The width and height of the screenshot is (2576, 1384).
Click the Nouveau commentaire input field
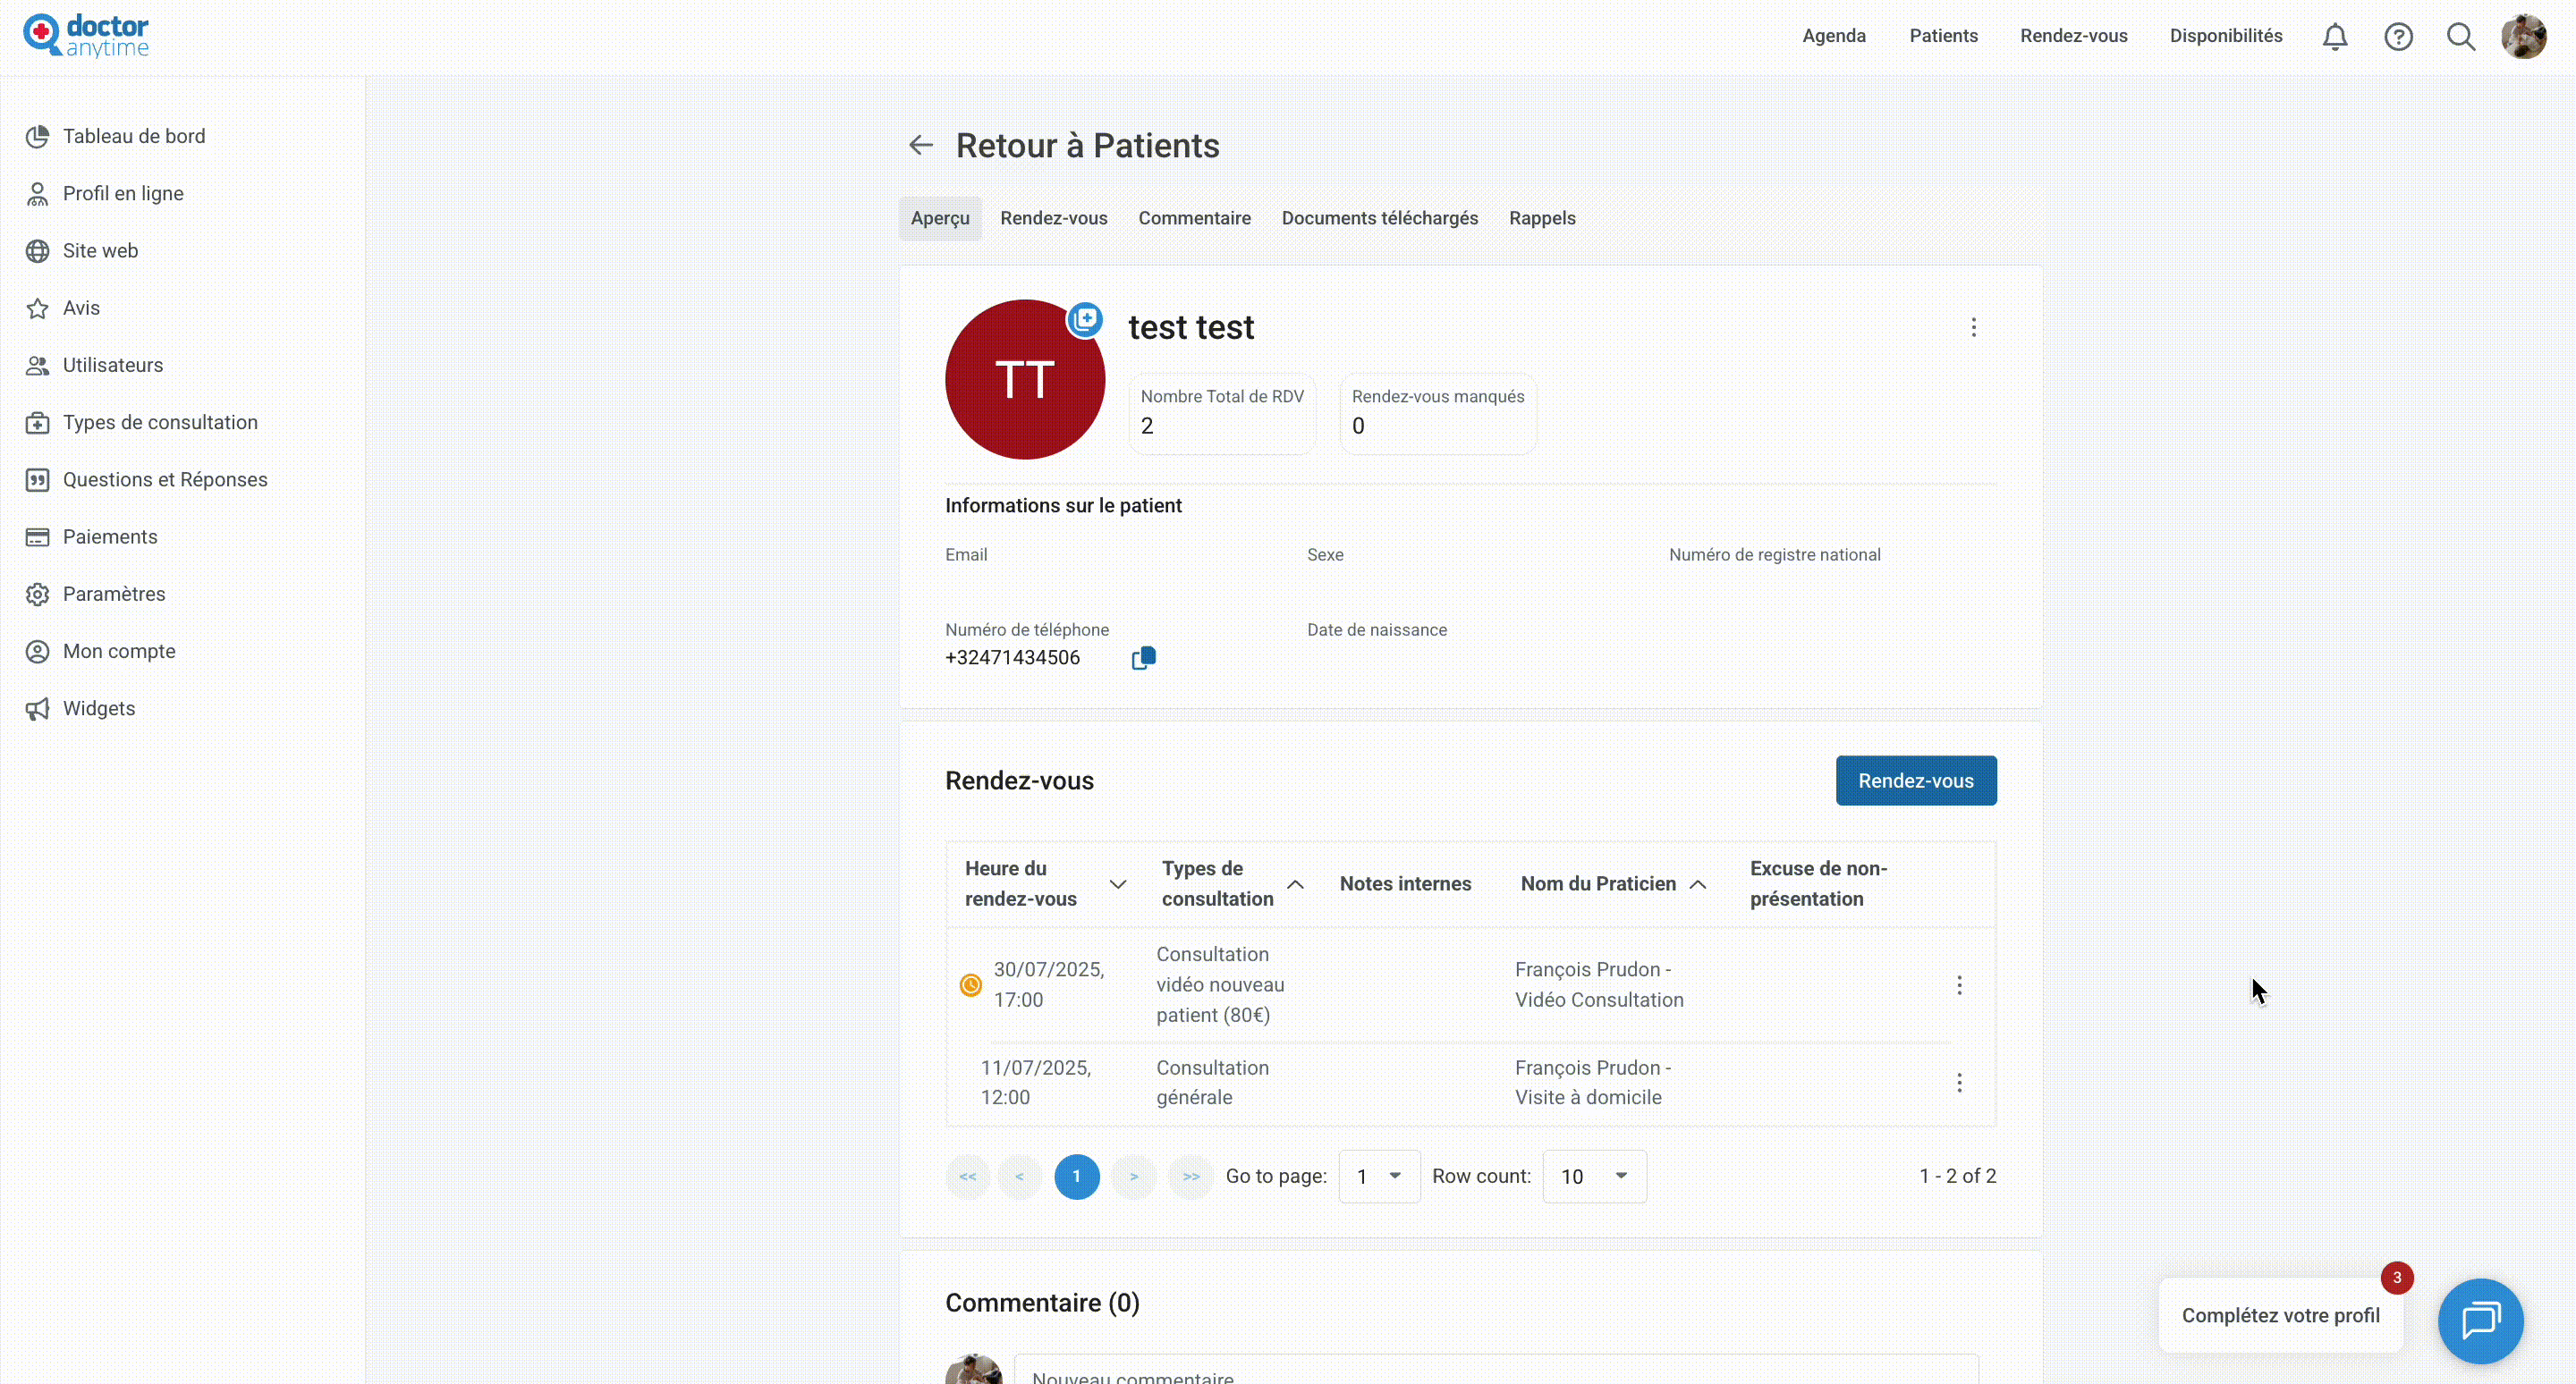click(1495, 1373)
